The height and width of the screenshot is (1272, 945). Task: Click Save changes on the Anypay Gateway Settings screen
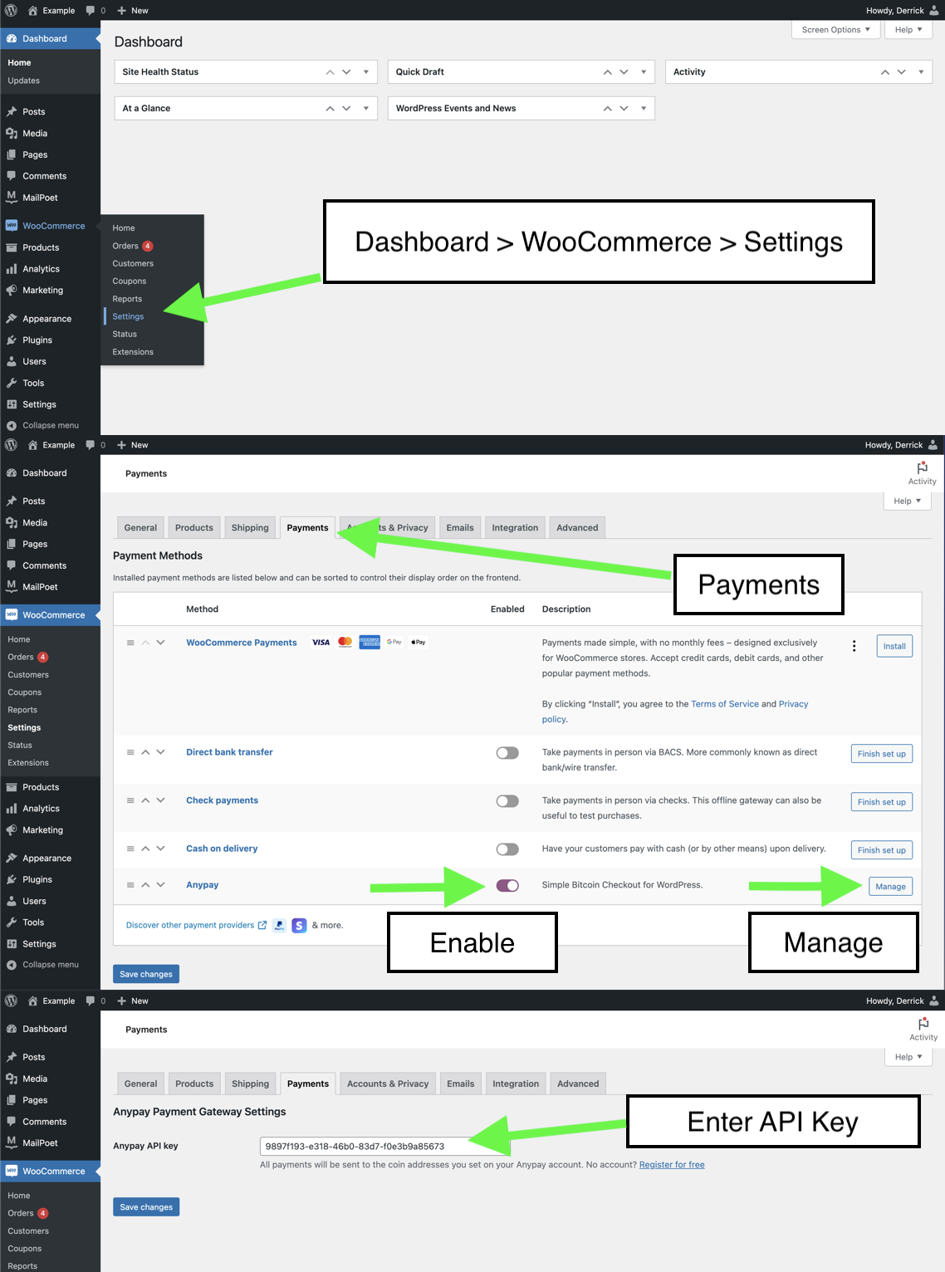click(x=146, y=1207)
